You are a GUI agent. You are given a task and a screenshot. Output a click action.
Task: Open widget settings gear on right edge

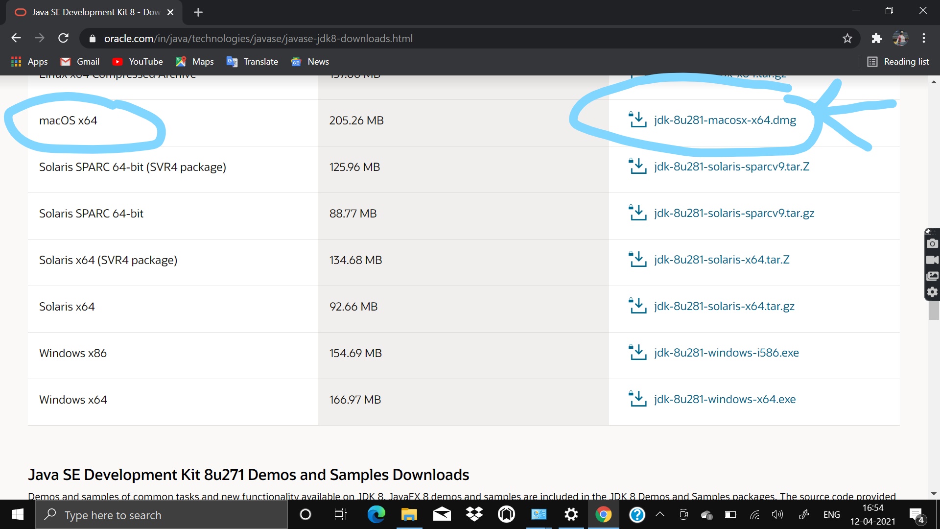coord(932,292)
